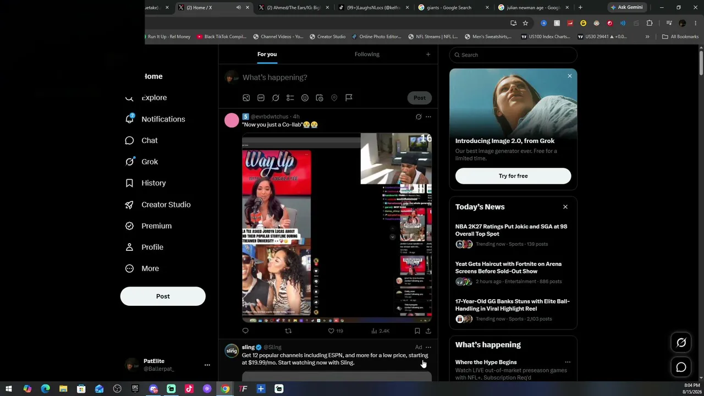This screenshot has height=396, width=704.
Task: Share the @evrbdwtchus post
Action: coord(428,331)
